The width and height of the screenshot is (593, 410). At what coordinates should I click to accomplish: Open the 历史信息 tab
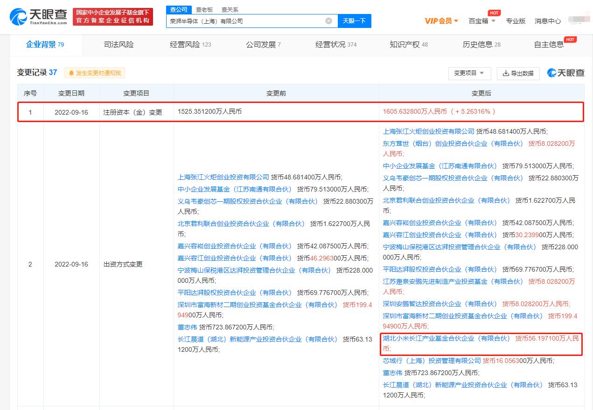481,45
